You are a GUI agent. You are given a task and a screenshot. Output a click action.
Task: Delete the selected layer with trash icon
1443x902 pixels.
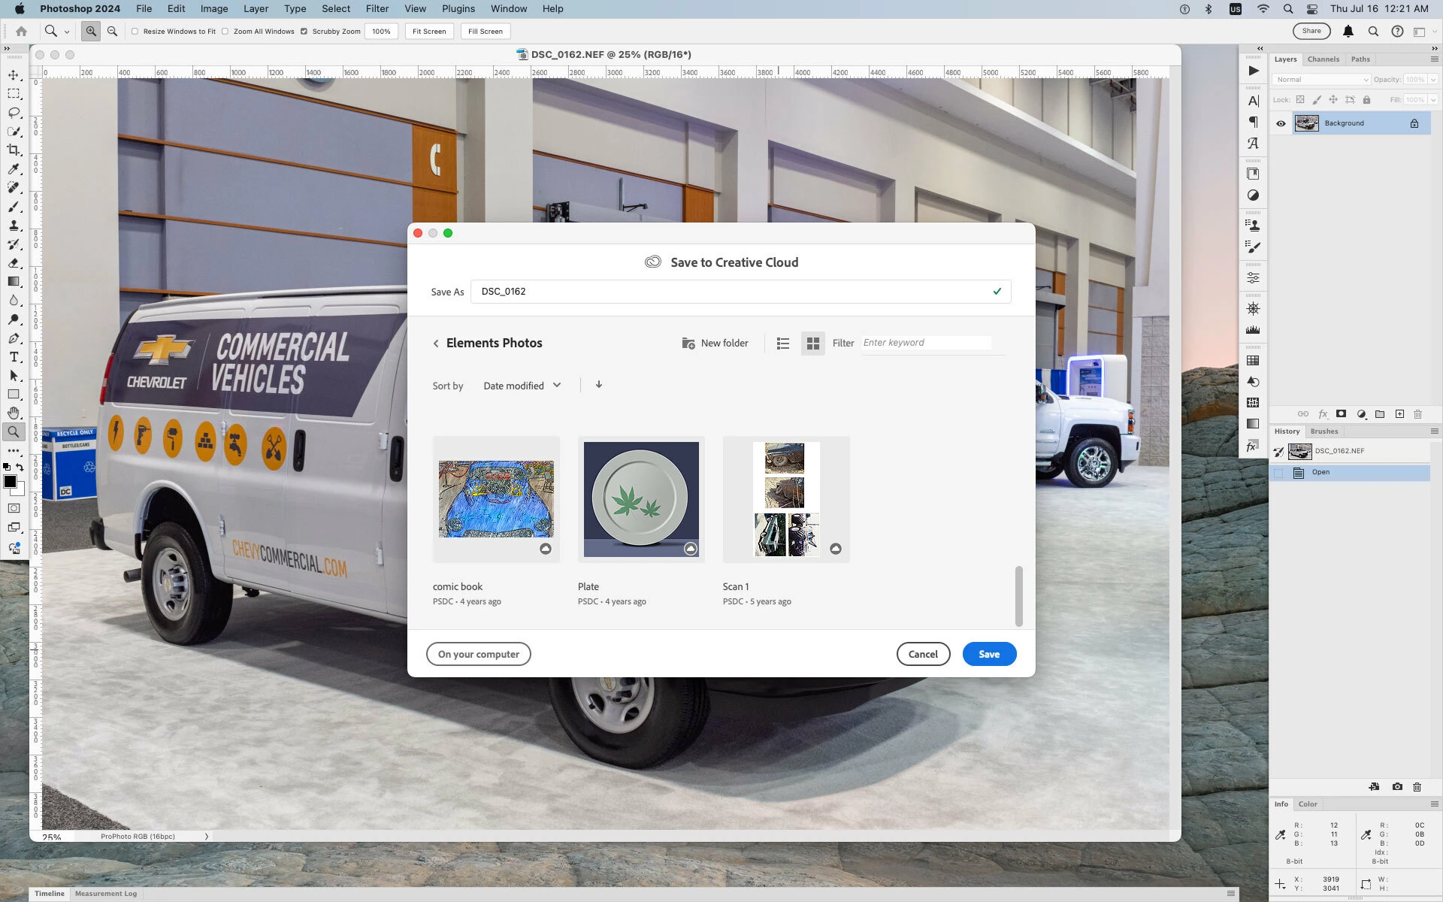click(1417, 414)
